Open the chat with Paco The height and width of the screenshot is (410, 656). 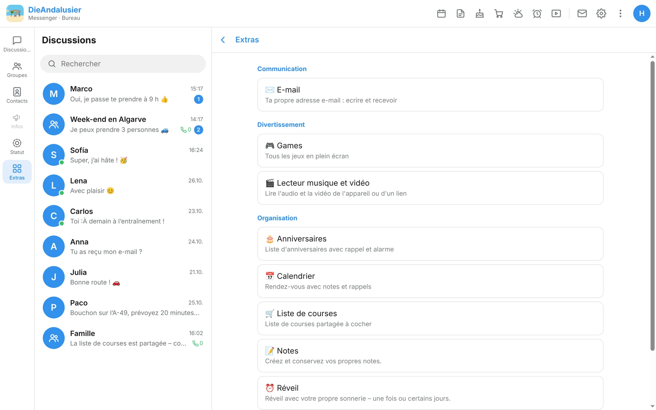click(x=123, y=308)
